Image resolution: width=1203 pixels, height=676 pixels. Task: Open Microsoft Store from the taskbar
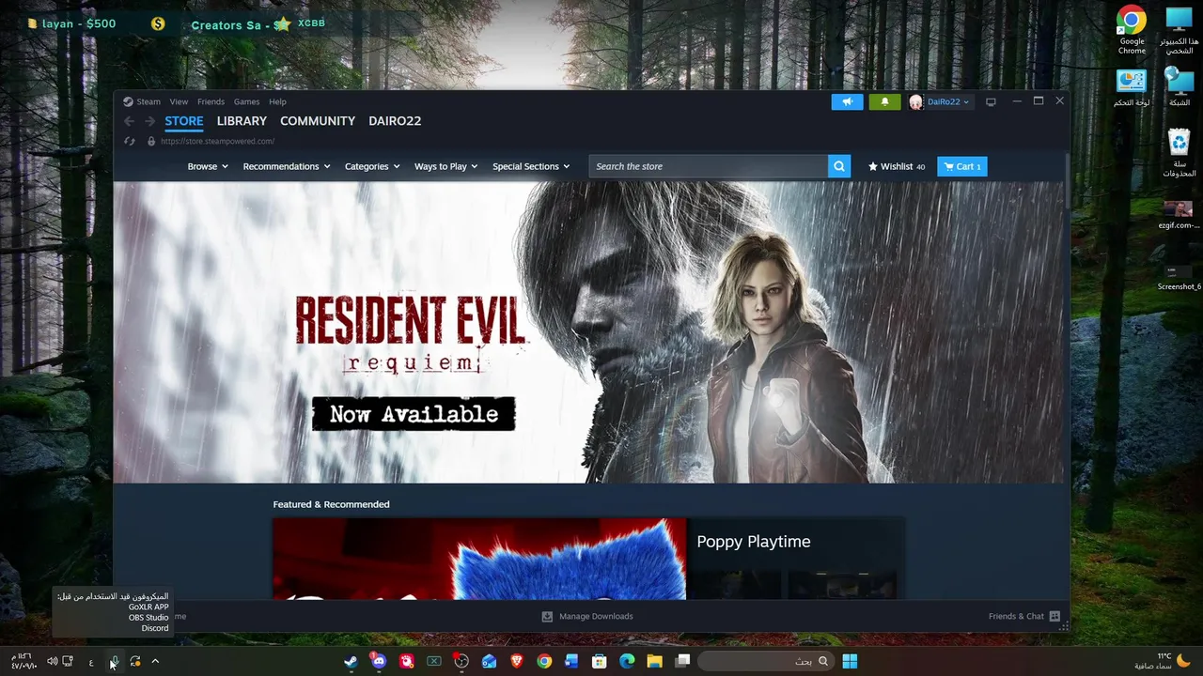pos(600,661)
